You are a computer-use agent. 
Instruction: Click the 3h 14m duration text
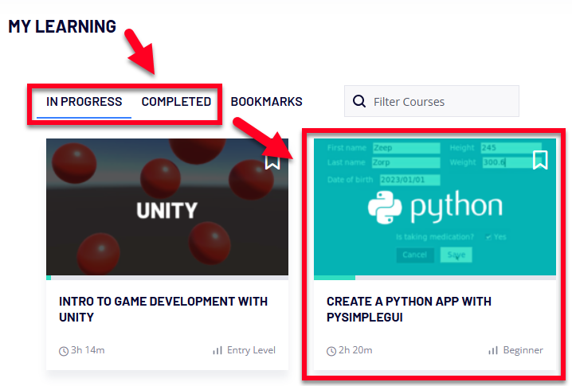click(88, 350)
